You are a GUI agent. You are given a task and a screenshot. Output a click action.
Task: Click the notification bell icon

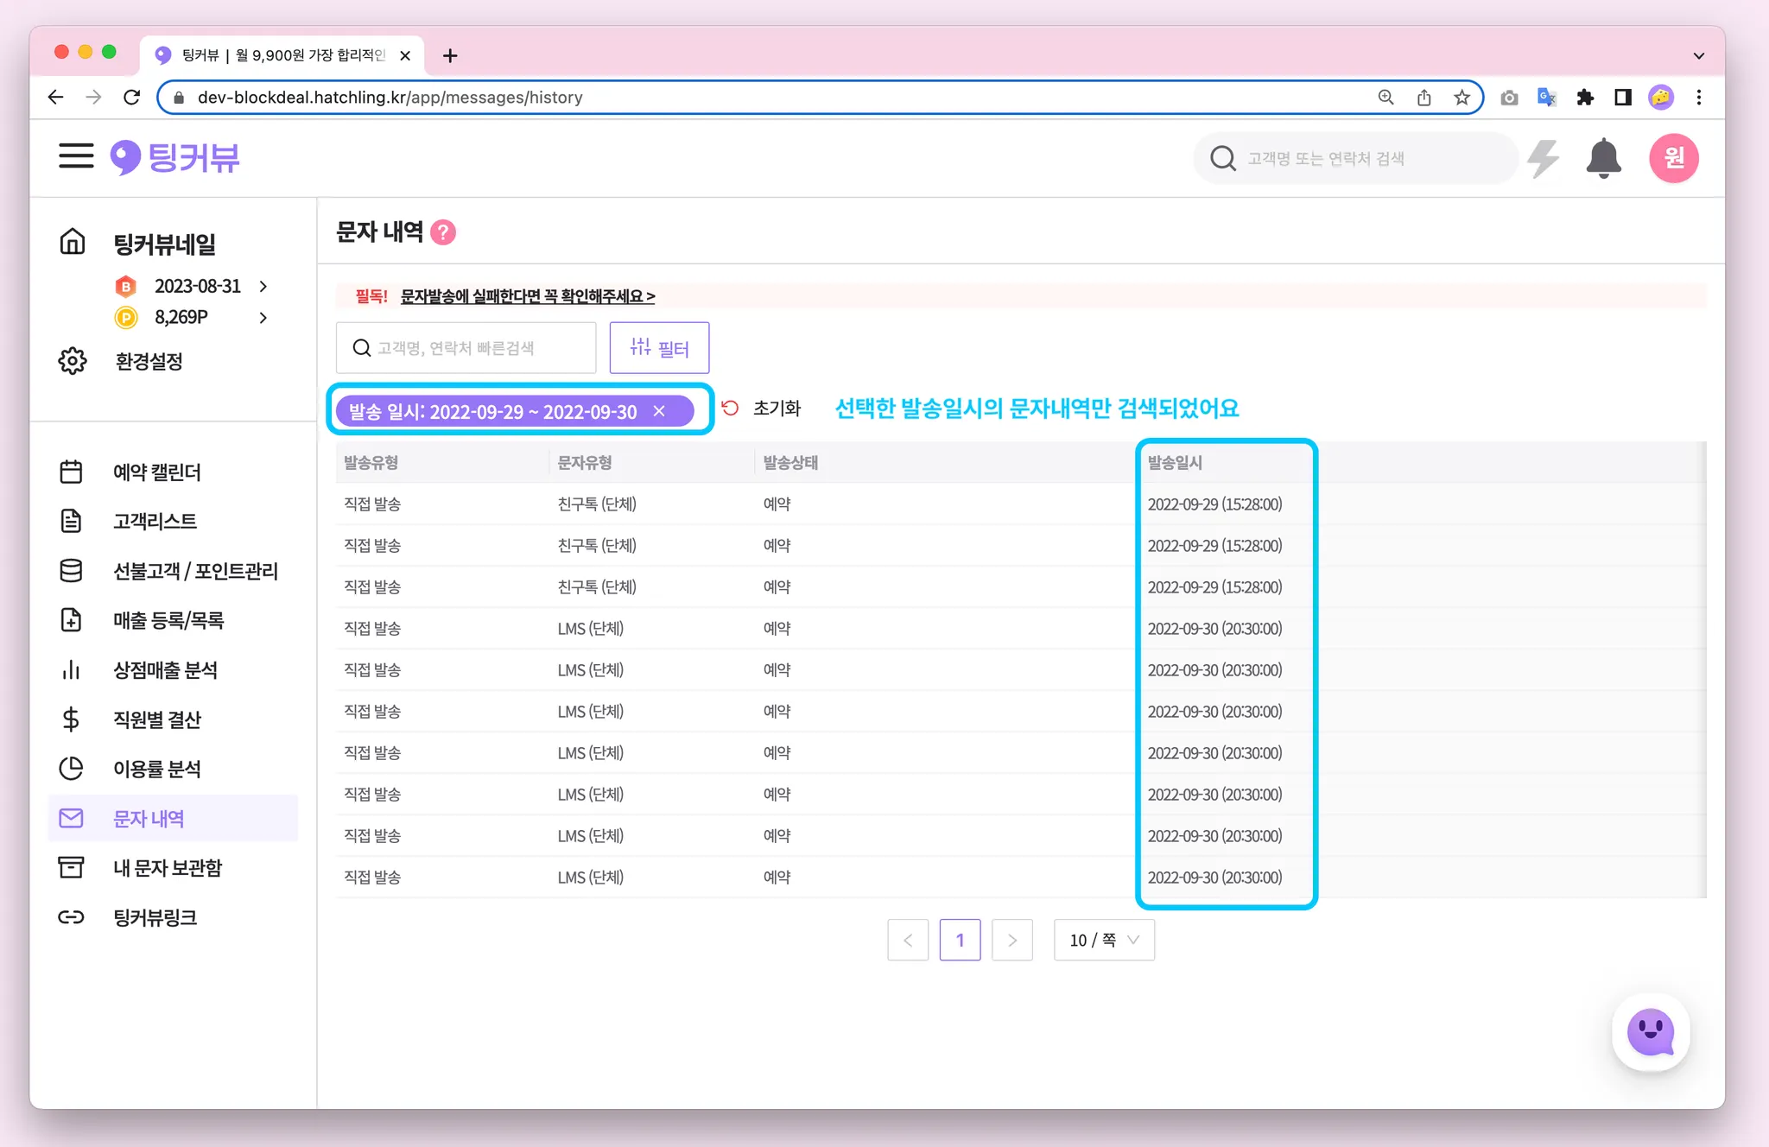click(1603, 158)
